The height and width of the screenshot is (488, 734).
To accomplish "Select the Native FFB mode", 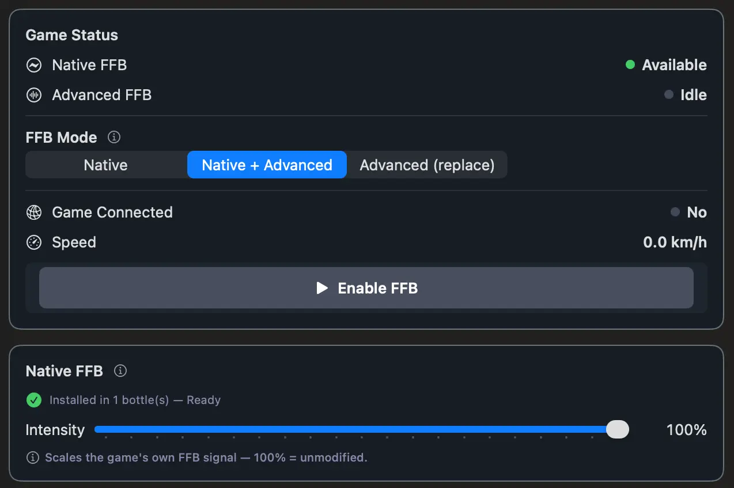I will tap(105, 165).
